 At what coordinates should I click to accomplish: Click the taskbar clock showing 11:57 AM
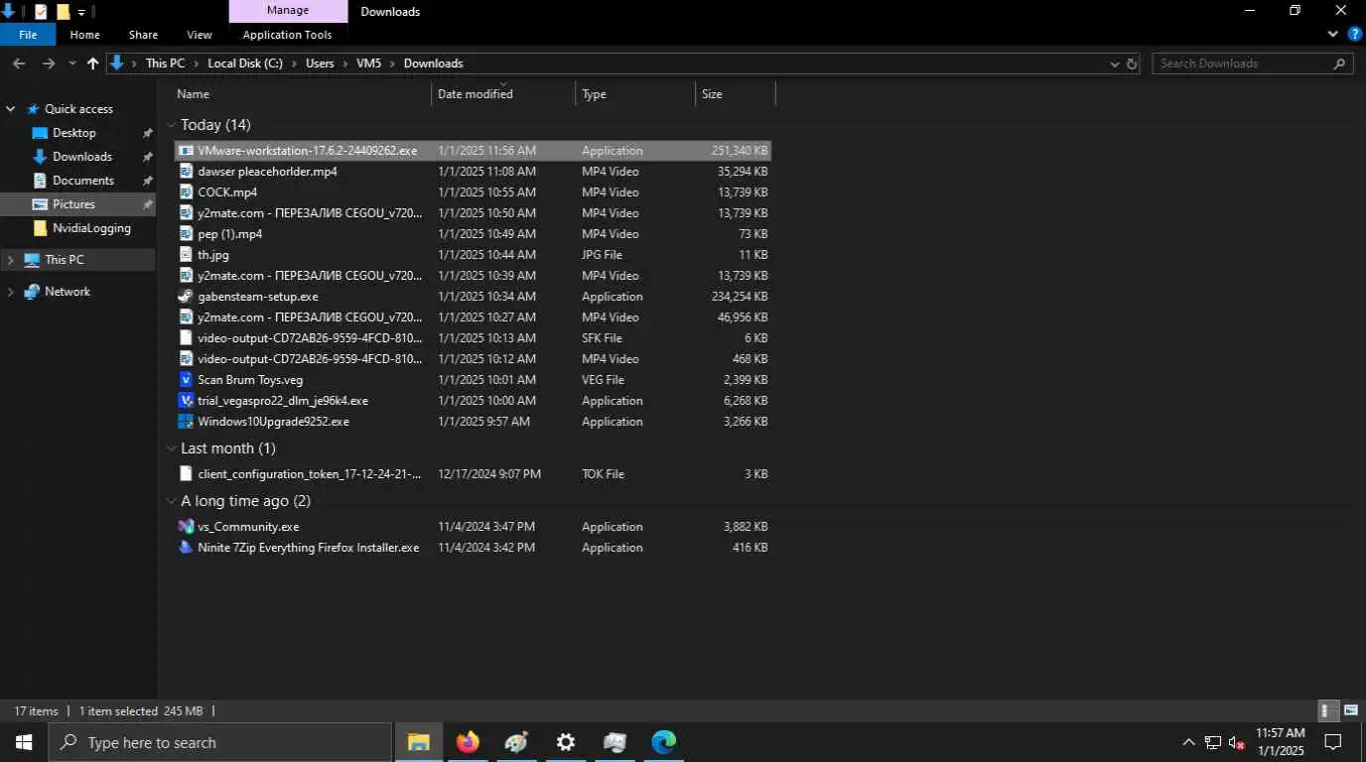click(1281, 742)
